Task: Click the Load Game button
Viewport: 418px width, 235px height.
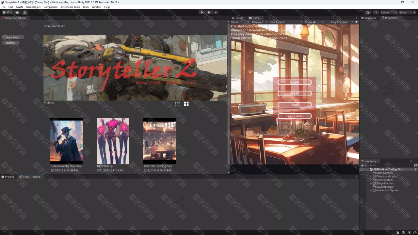Action: pos(295,116)
